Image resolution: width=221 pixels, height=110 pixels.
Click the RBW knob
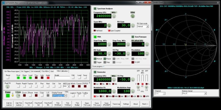tap(133, 16)
